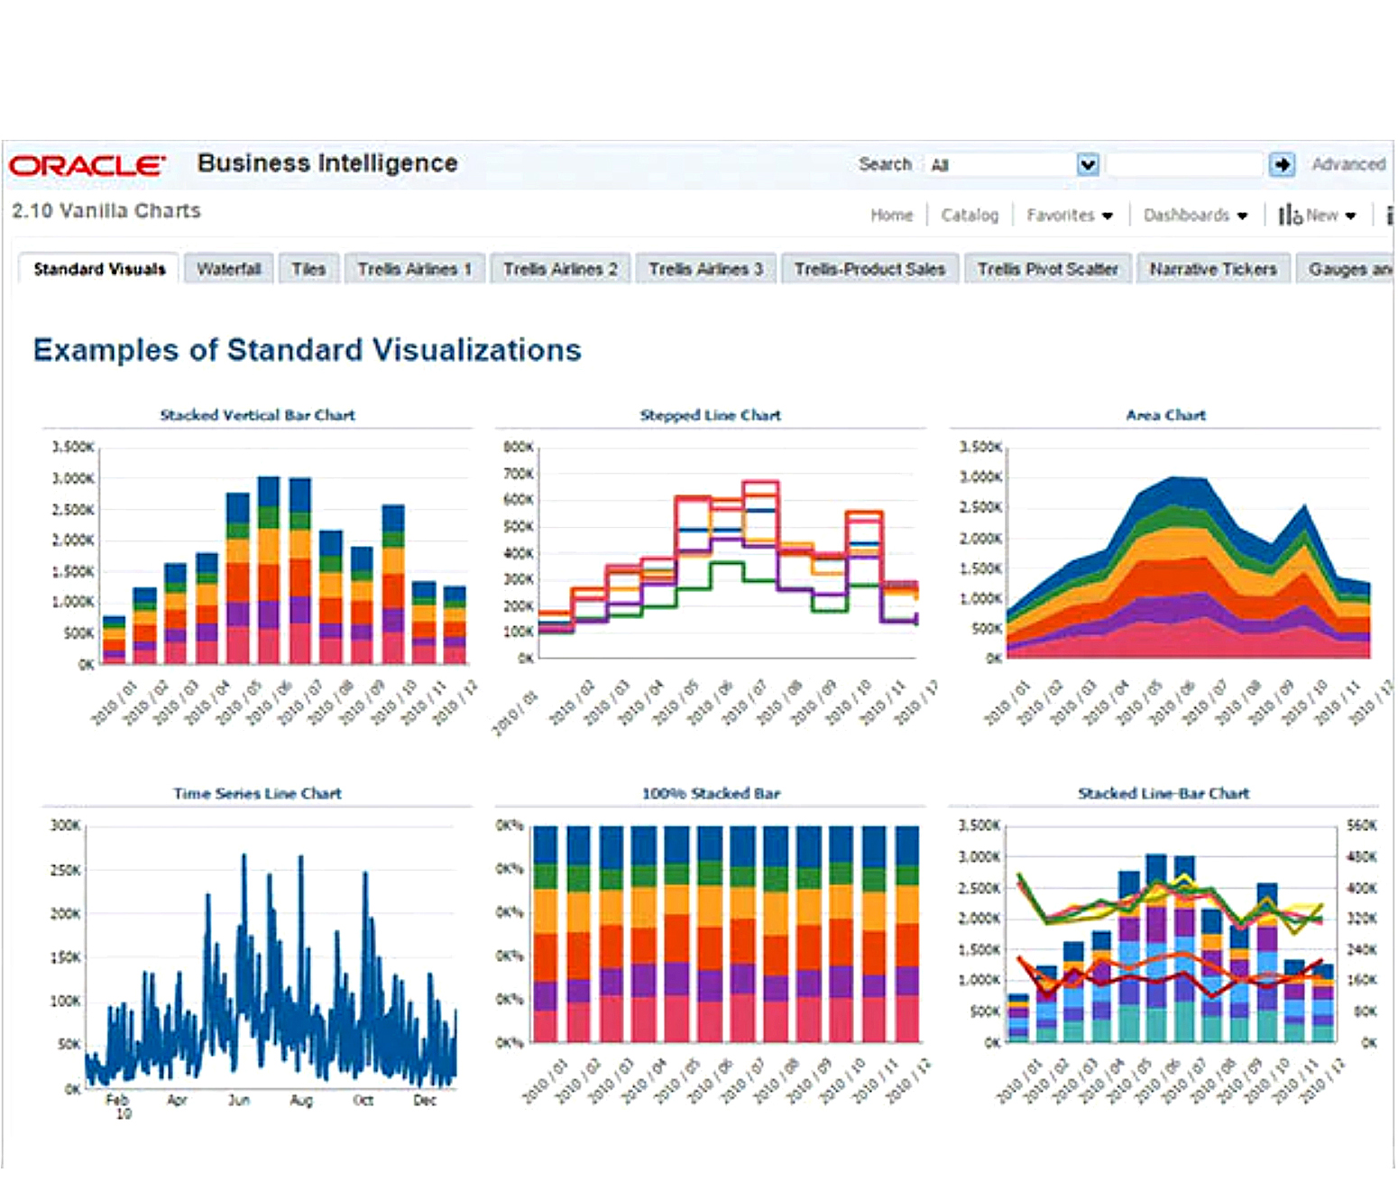
Task: Click the Time Series Line chart plot
Action: (x=271, y=956)
